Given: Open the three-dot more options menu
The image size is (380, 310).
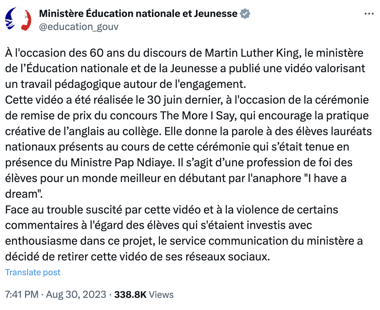Looking at the screenshot, I should click(369, 14).
